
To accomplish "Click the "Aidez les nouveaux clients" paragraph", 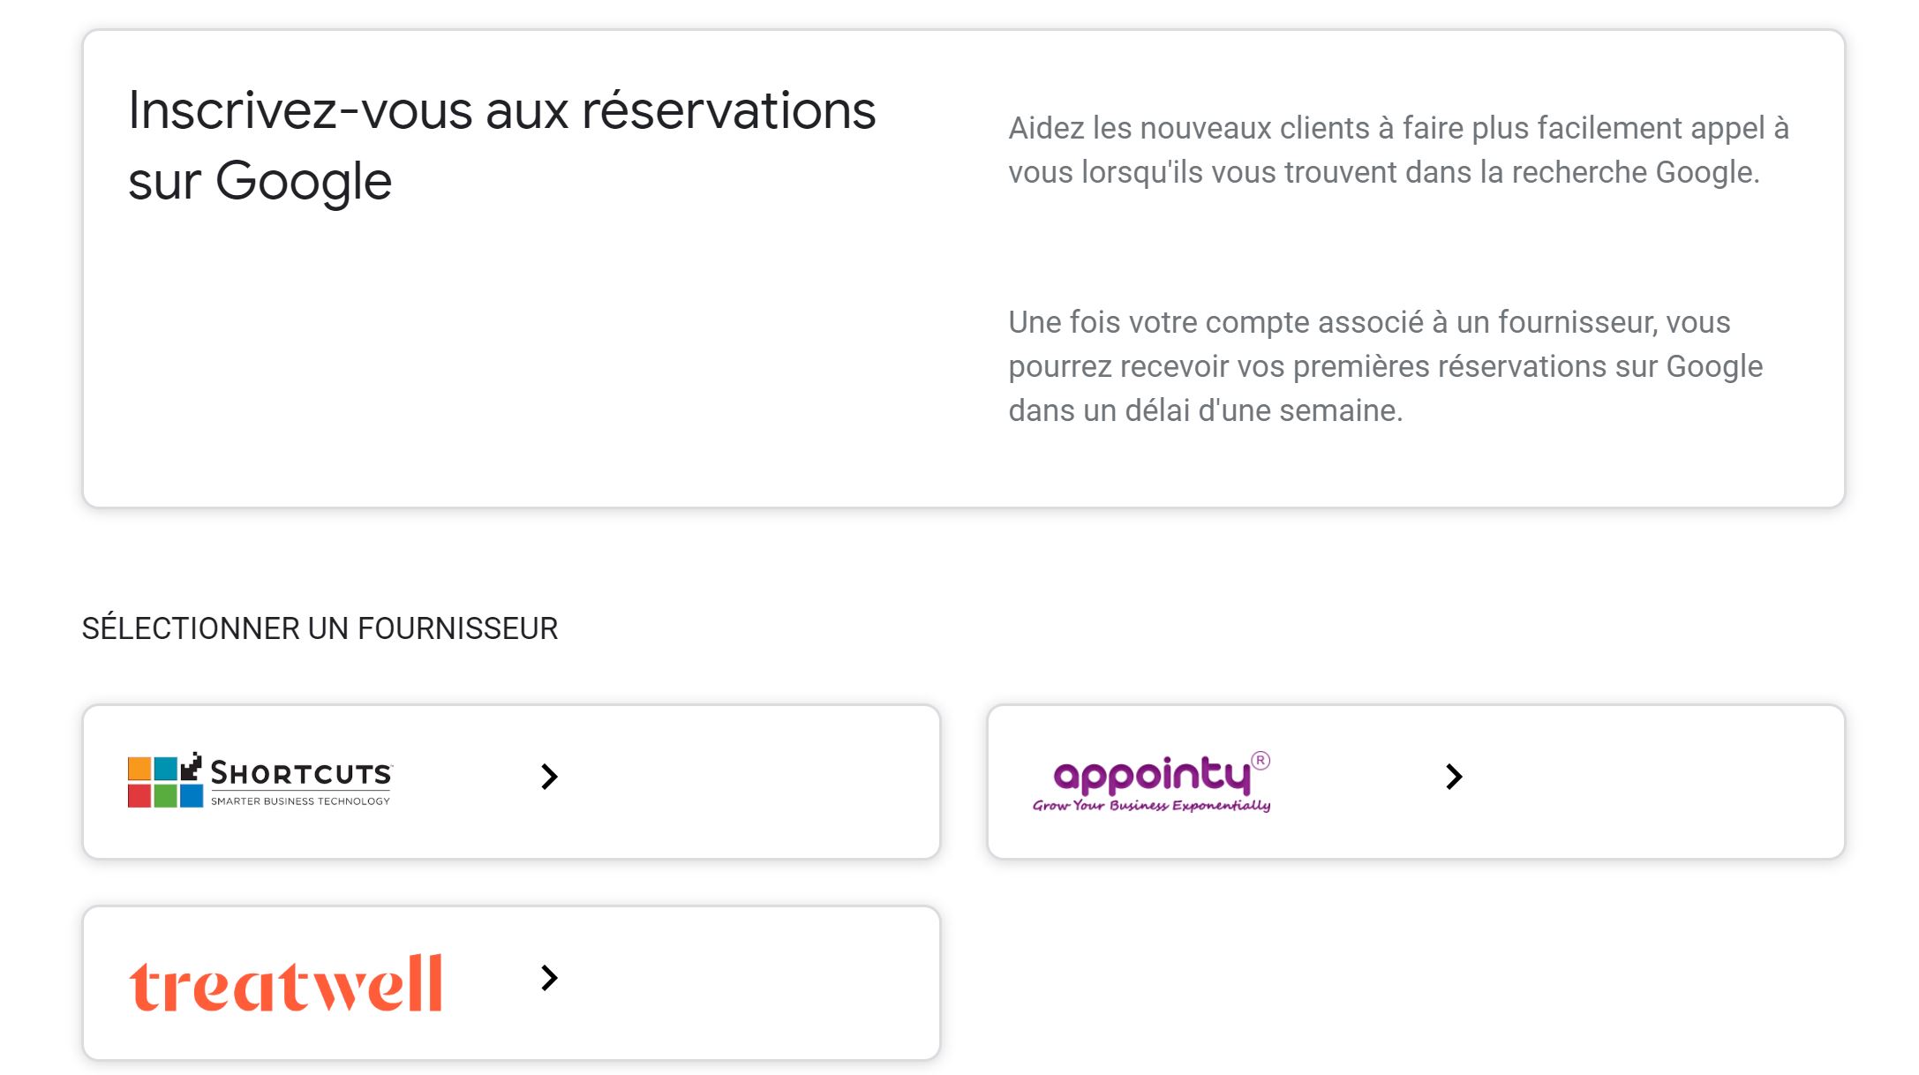I will click(x=1398, y=150).
